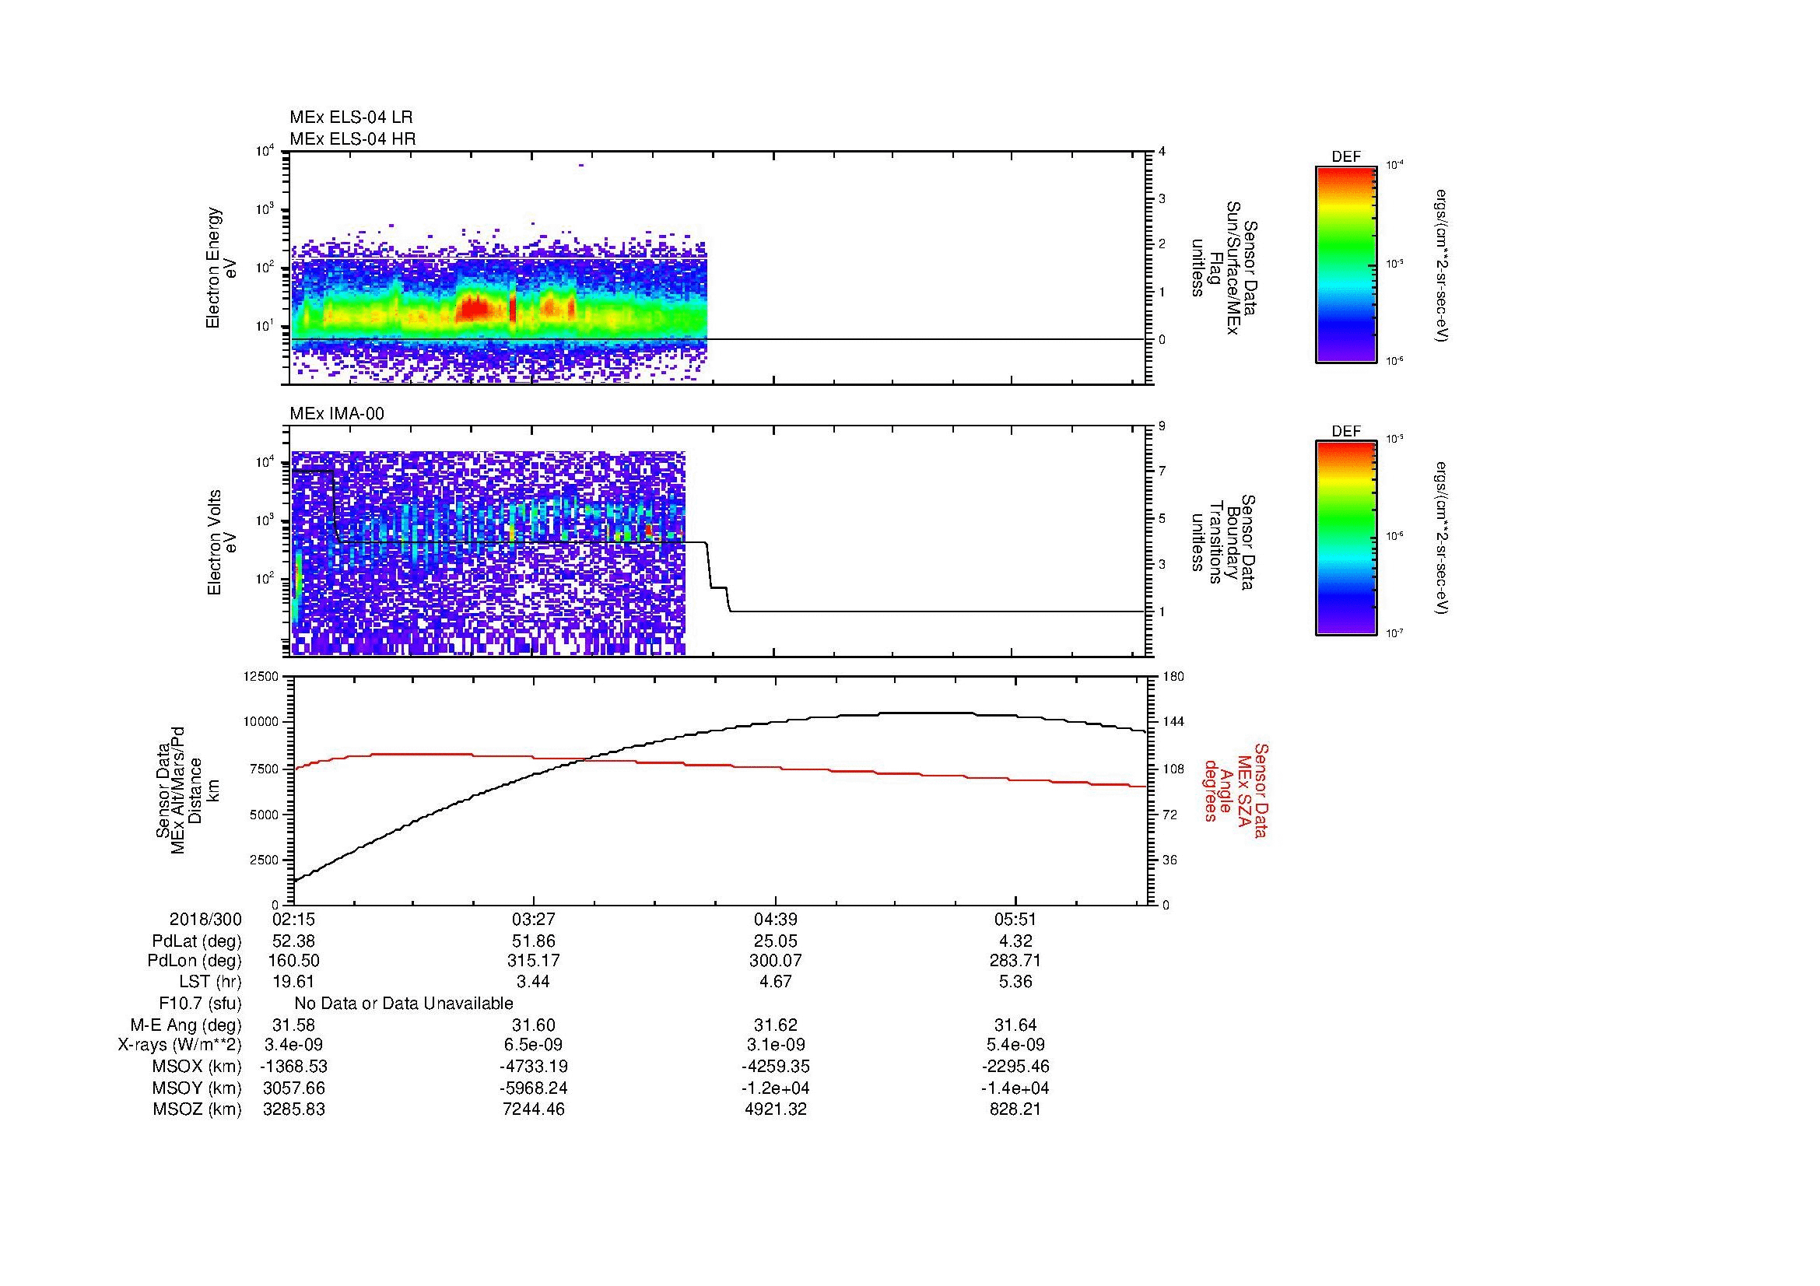Click the 'M-E Ang (deg)' row label
1820x1286 pixels.
(x=186, y=1025)
